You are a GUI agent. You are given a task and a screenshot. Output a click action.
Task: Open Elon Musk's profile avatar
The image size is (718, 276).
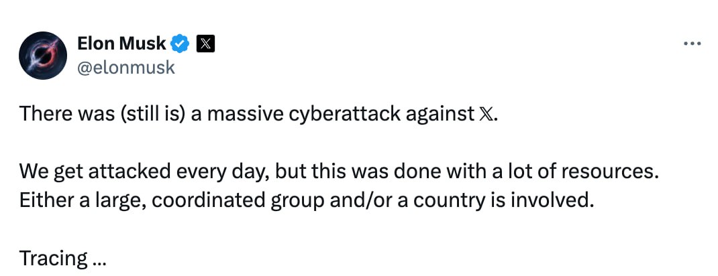[42, 54]
